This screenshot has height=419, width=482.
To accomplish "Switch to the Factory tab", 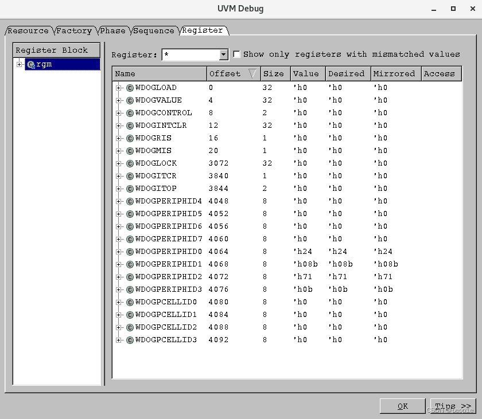I will (x=74, y=31).
